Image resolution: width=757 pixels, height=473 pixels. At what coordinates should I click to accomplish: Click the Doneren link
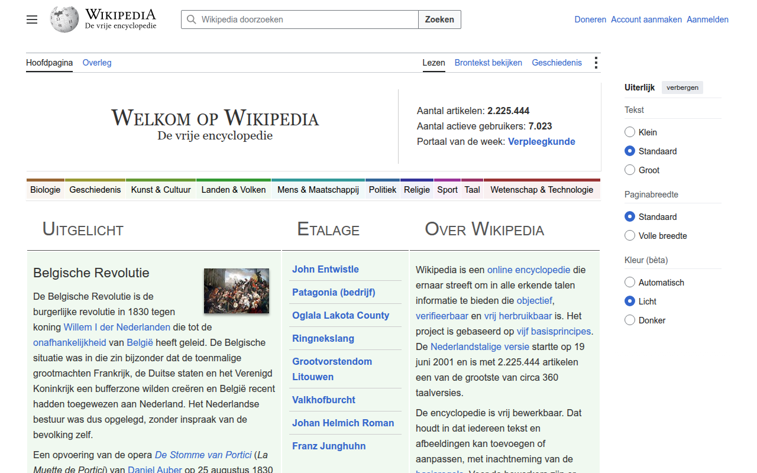[590, 20]
